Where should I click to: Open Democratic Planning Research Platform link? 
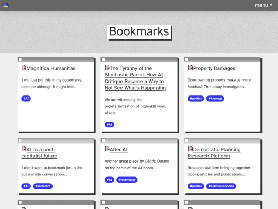click(214, 153)
